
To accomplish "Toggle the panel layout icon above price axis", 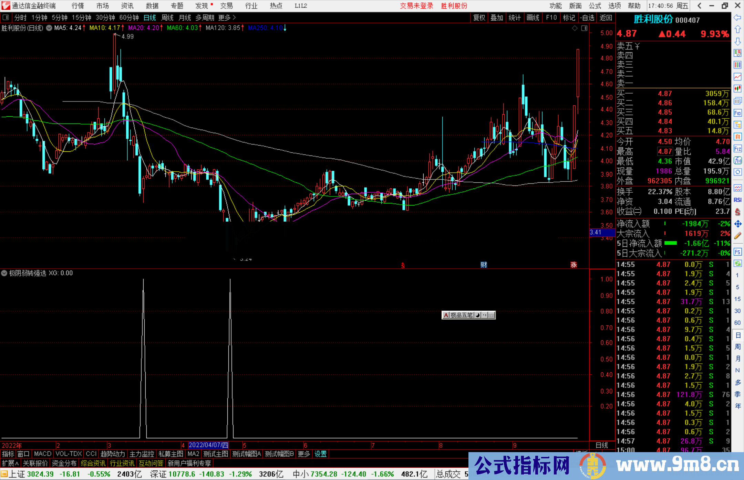I will click(584, 28).
